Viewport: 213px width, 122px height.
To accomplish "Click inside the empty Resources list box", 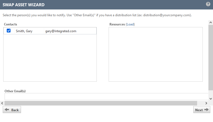I will 156,54.
